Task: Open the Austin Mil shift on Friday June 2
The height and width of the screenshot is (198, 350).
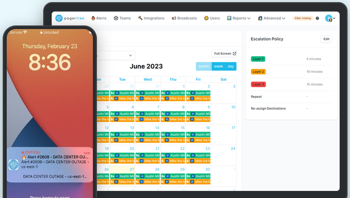Action: click(198, 93)
